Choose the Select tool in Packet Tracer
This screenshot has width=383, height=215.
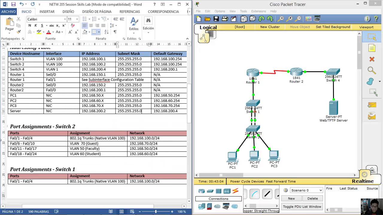(372, 37)
